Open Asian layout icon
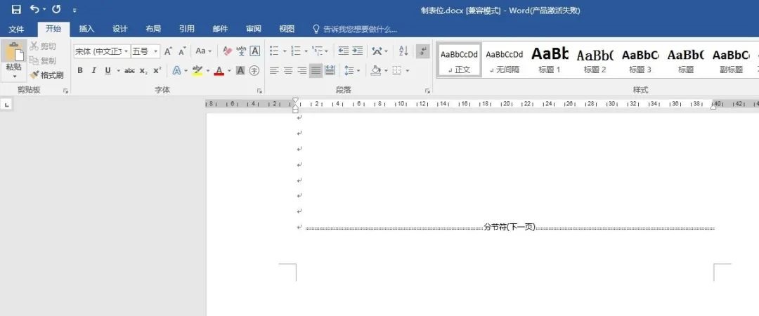The height and width of the screenshot is (316, 759). pos(377,51)
